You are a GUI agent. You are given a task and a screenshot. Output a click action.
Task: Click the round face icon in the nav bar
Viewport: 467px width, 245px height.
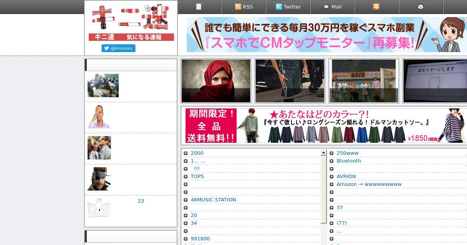(421, 7)
